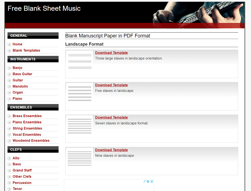Screen dimensions: 251x191
Task: Click Download Template for nine staves
Action: pos(111,150)
